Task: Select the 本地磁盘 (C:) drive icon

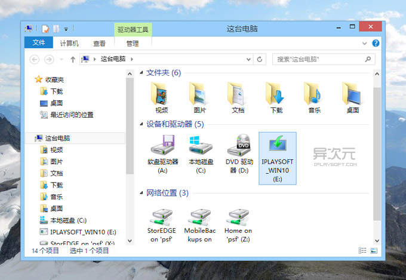Action: (200, 147)
